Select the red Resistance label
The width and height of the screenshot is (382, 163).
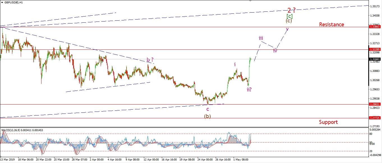pos(331,24)
